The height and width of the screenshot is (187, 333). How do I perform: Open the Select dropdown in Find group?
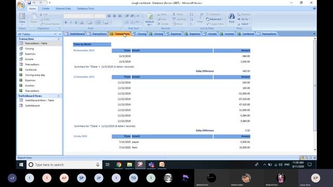(244, 24)
